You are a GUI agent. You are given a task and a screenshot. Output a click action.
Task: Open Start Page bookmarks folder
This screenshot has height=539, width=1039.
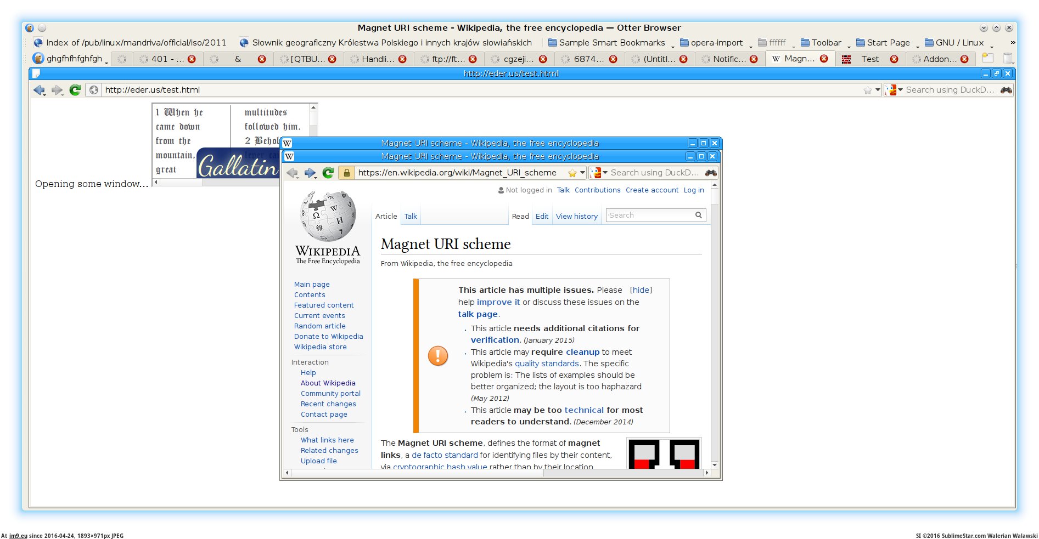888,43
